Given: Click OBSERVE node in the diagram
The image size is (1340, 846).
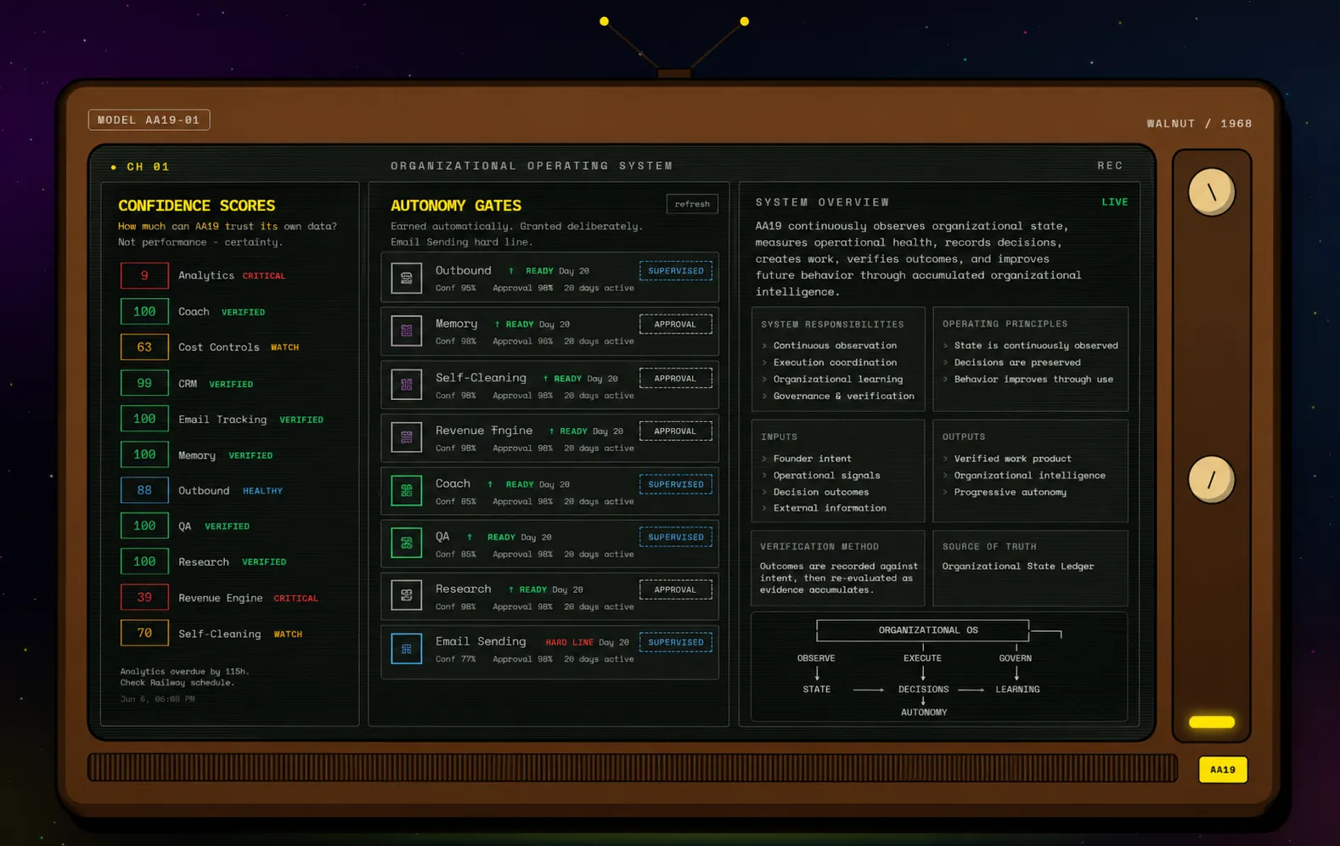Looking at the screenshot, I should point(816,658).
